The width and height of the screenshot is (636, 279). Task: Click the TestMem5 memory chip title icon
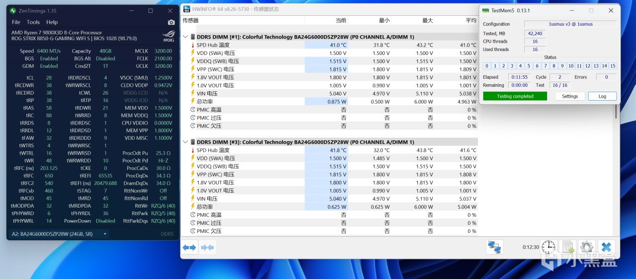(484, 10)
